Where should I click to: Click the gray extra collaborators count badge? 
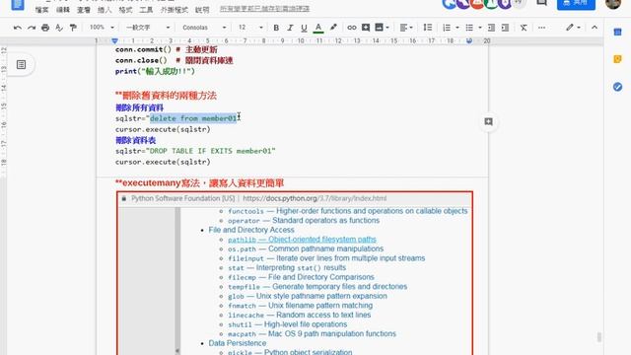point(520,3)
